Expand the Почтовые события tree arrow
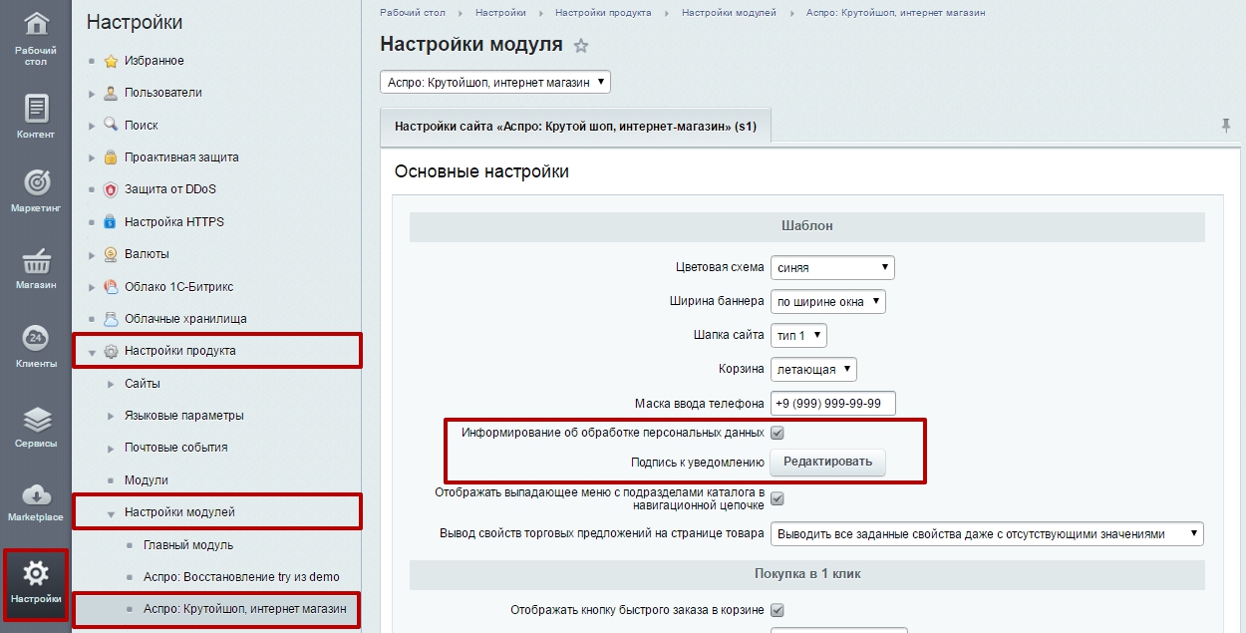The width and height of the screenshot is (1246, 633). coord(111,448)
